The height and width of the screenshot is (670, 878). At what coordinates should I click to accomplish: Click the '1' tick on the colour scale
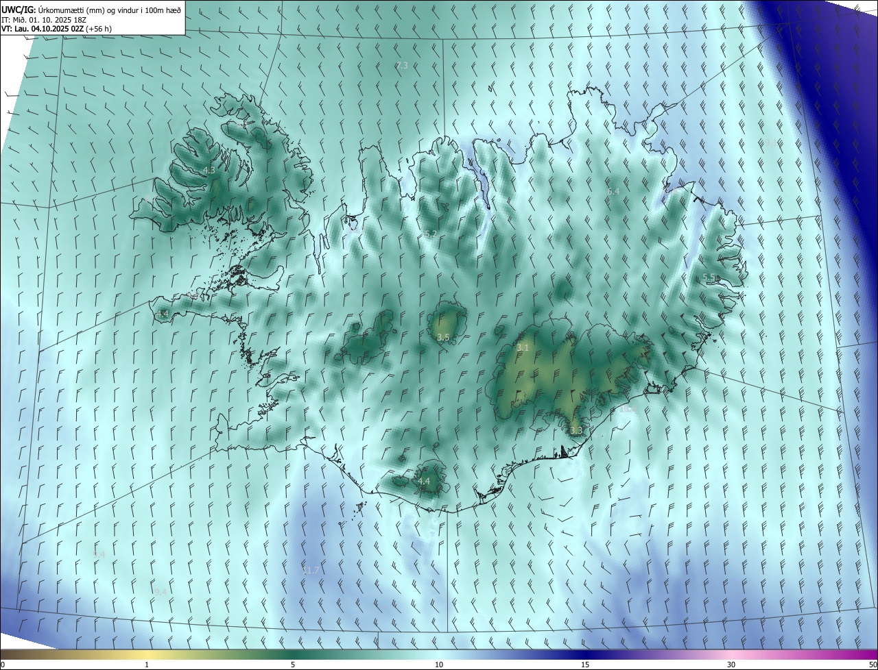pos(147,665)
